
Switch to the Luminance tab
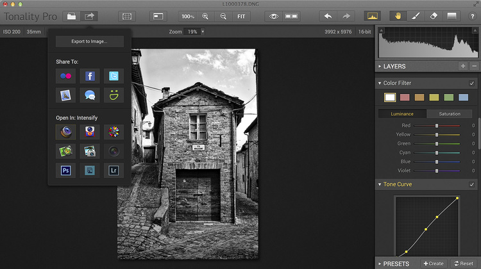tap(402, 113)
